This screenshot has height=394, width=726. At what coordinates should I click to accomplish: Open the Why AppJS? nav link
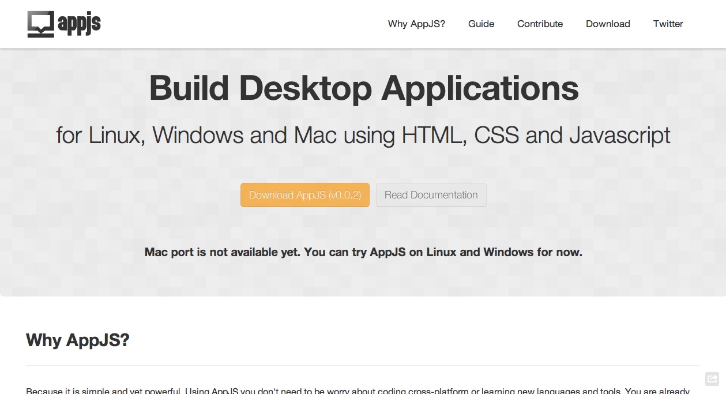416,24
